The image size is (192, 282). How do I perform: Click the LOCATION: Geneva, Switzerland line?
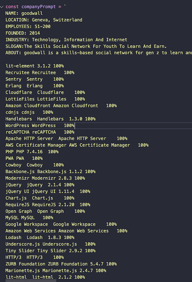[x=44, y=20]
